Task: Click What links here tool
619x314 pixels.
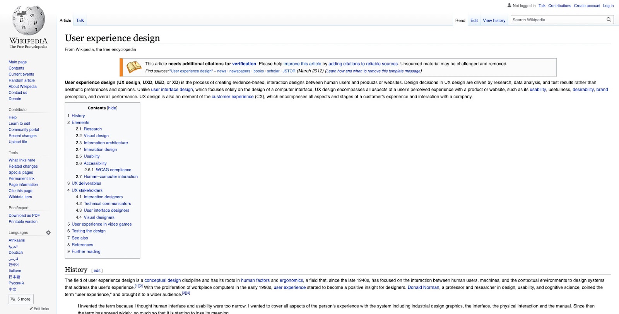Action: coord(22,160)
